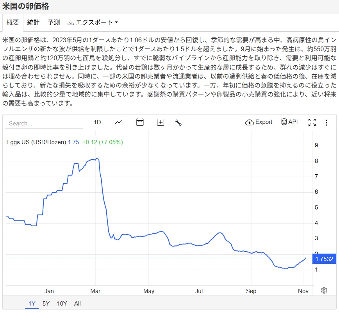Click the plus compare indicator icon
Viewport: 339px width, 313px height.
[x=160, y=122]
